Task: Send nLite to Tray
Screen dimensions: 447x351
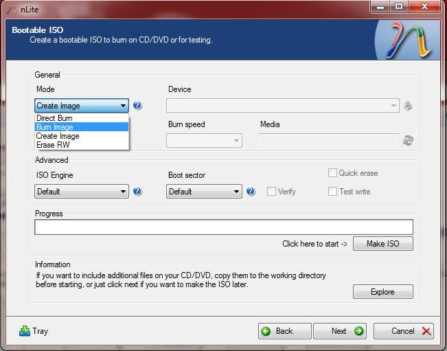Action: (34, 331)
